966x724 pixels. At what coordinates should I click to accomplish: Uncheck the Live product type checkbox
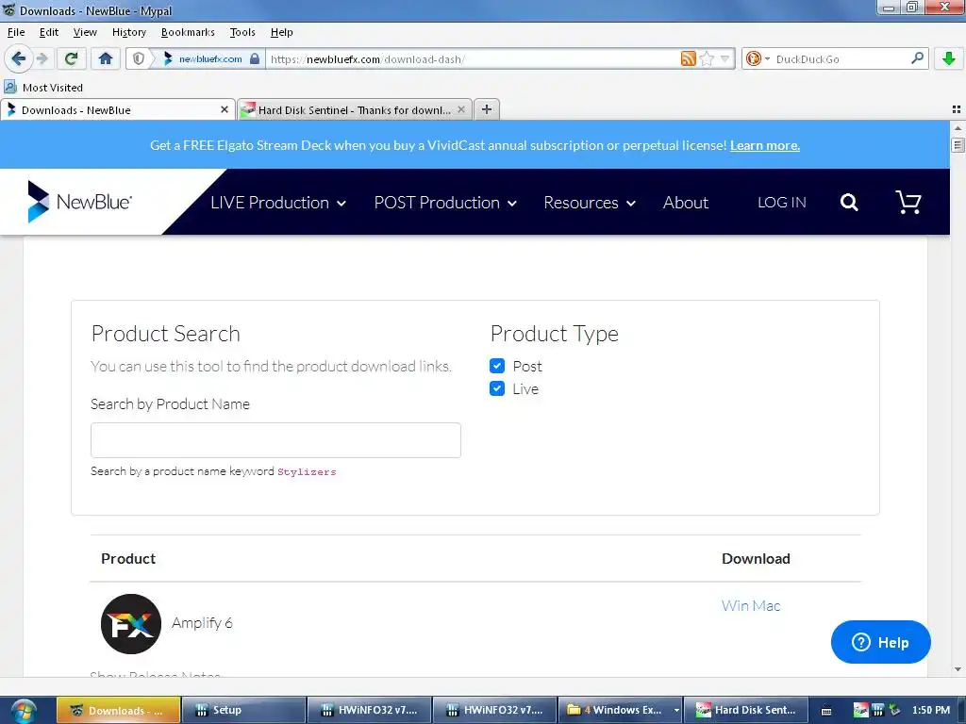[497, 388]
